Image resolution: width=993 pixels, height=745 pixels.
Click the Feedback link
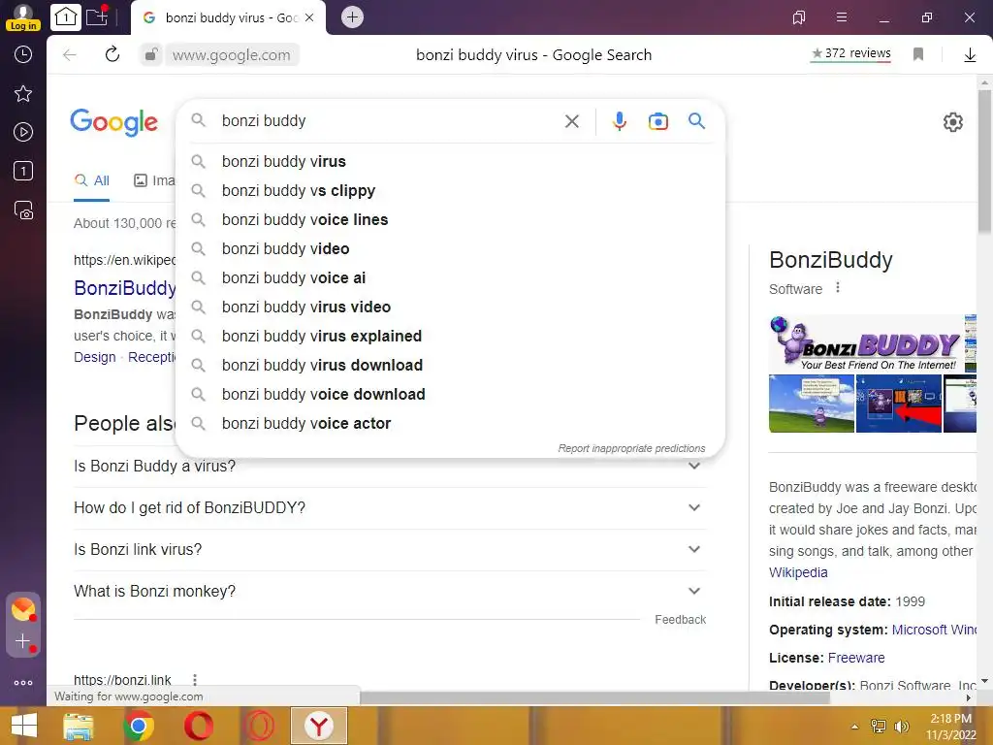click(x=680, y=620)
